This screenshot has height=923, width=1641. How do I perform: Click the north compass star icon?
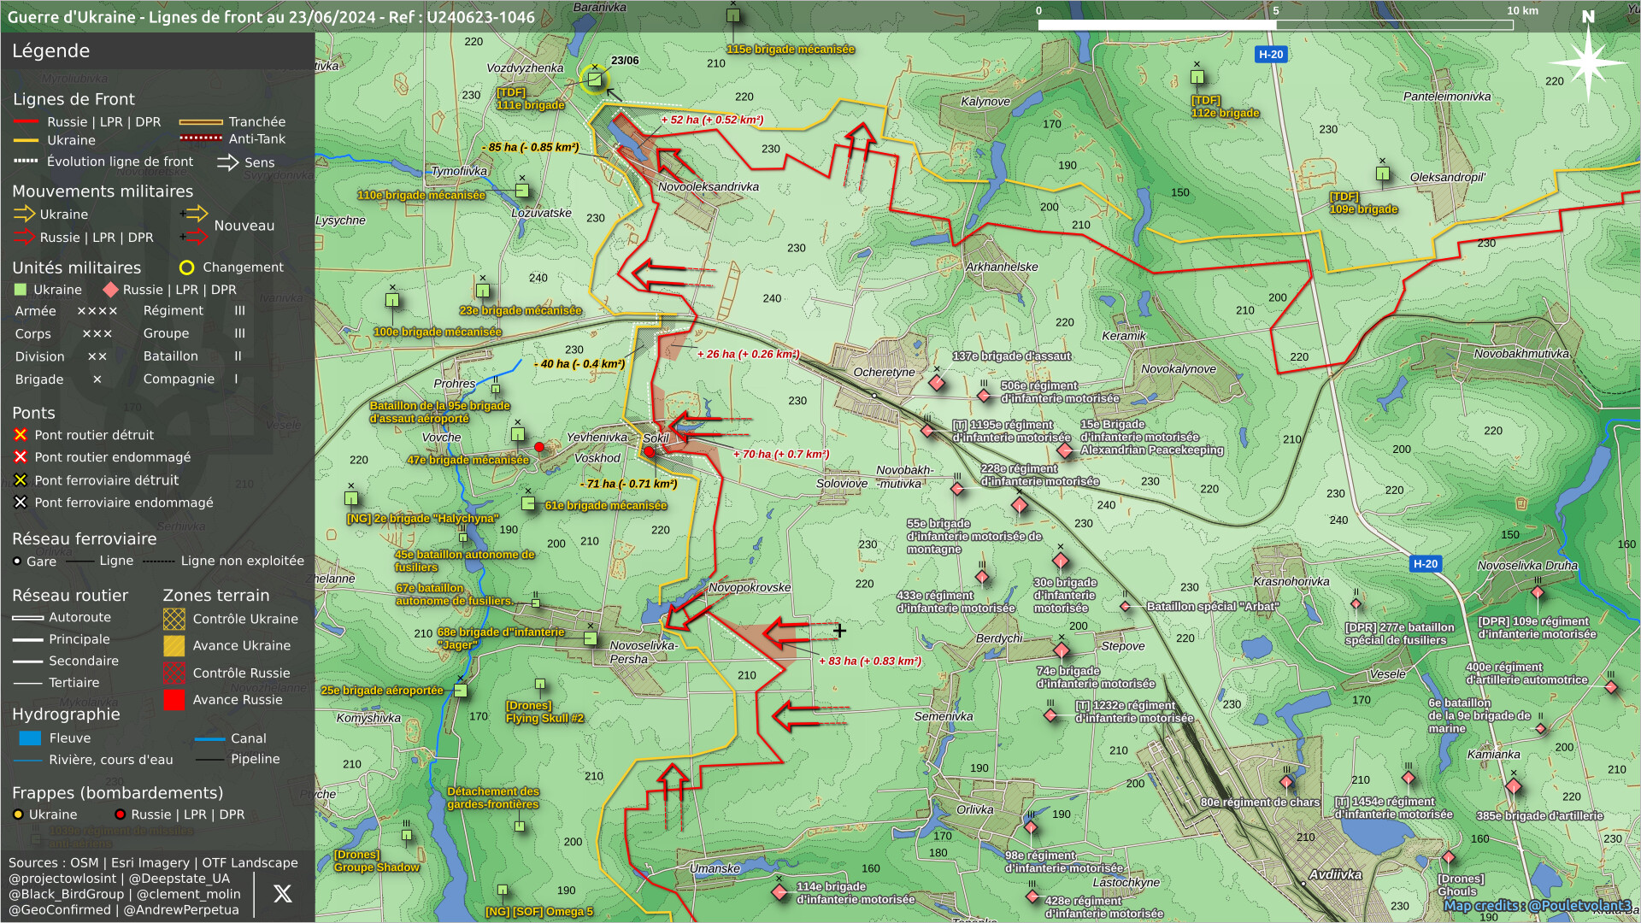(x=1588, y=62)
